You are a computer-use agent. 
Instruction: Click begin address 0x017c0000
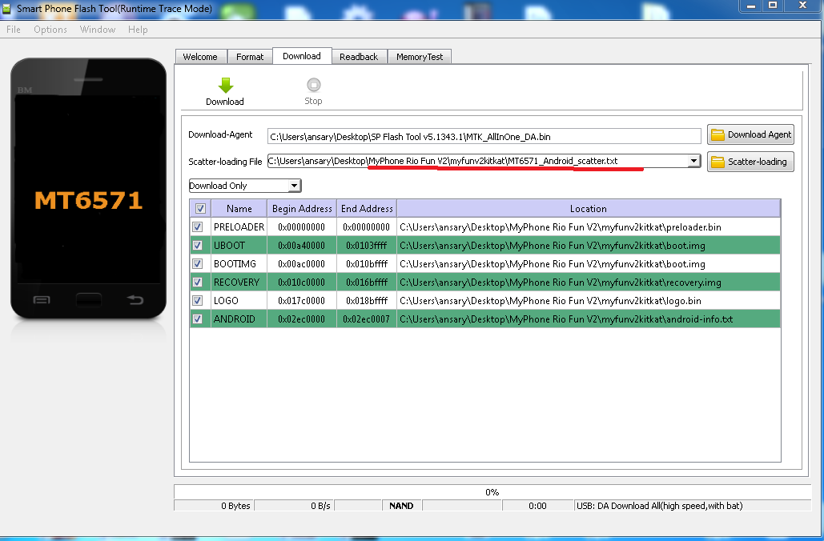click(302, 300)
